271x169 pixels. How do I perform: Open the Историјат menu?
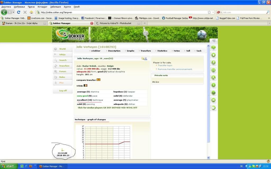point(42,7)
